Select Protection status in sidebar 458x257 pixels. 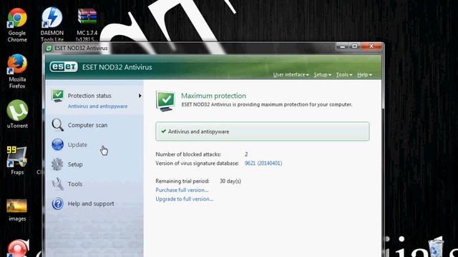[89, 96]
